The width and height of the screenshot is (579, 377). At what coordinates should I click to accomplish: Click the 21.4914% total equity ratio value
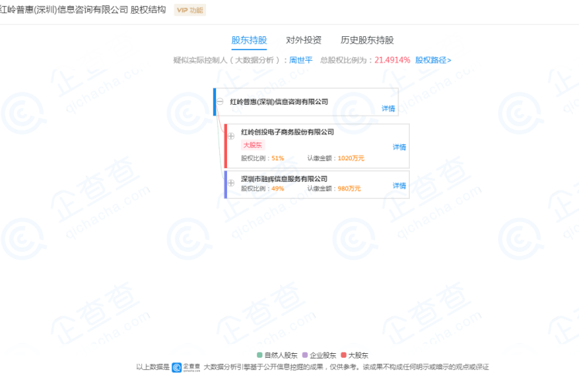click(x=392, y=60)
